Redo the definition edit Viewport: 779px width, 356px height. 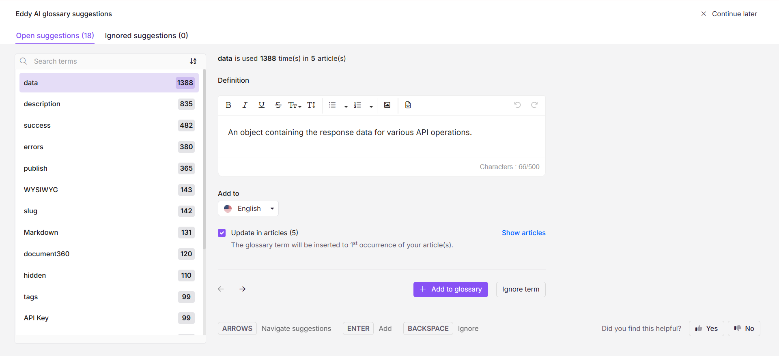tap(534, 105)
